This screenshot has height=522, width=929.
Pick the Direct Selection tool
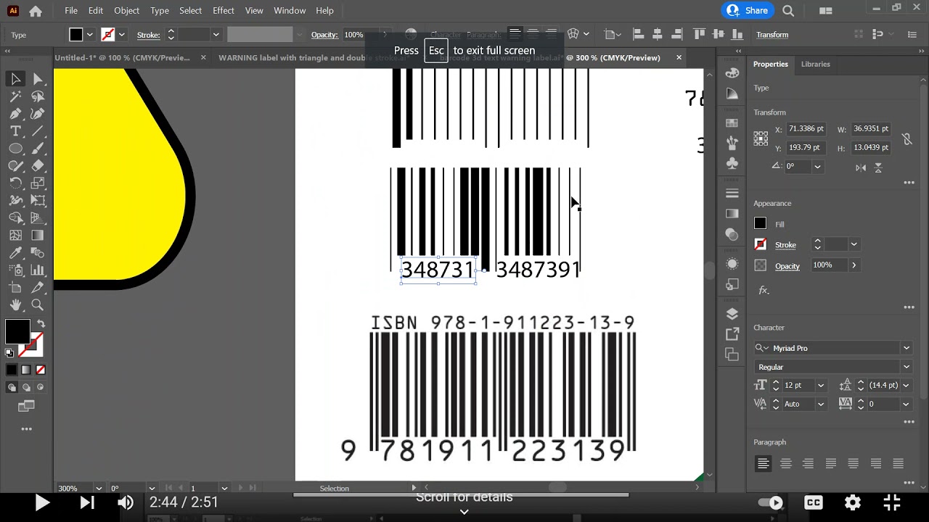pyautogui.click(x=38, y=78)
